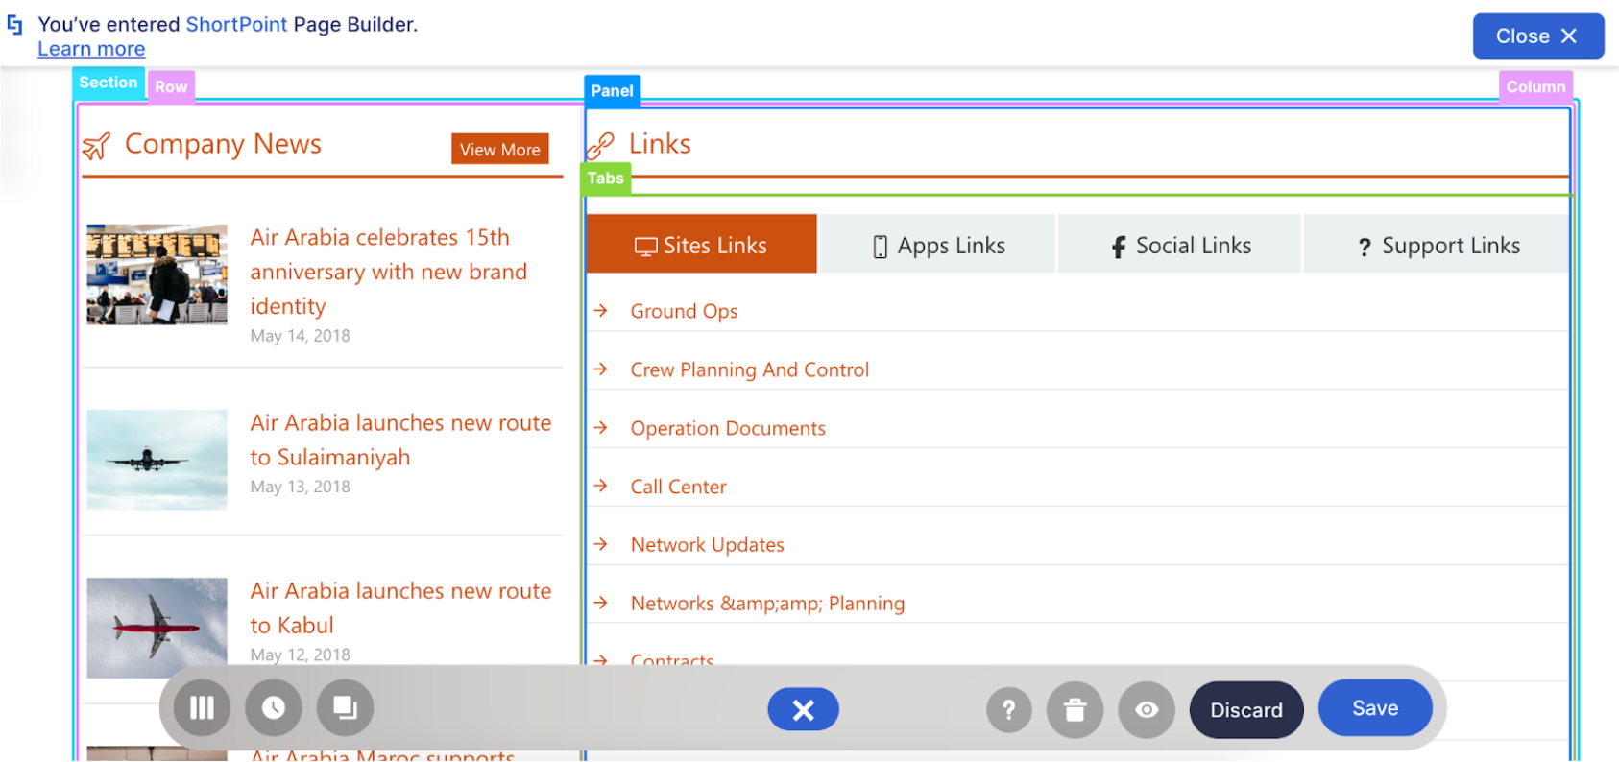Image resolution: width=1619 pixels, height=762 pixels.
Task: Open the Ground Ops link
Action: 684,311
